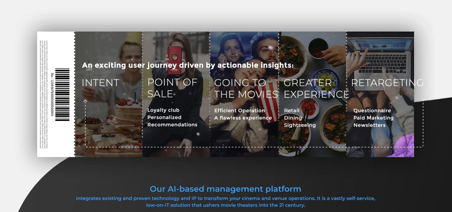Click the 'Personalized' text

164,117
